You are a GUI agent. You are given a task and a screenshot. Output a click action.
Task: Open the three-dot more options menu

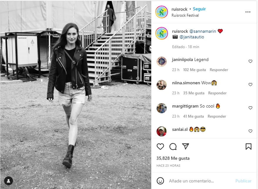pyautogui.click(x=248, y=12)
